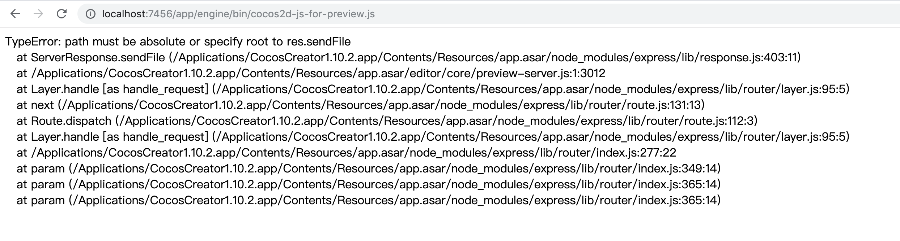900x241 pixels.
Task: Click the 'at next' route.js:131:13 line
Action: [362, 105]
